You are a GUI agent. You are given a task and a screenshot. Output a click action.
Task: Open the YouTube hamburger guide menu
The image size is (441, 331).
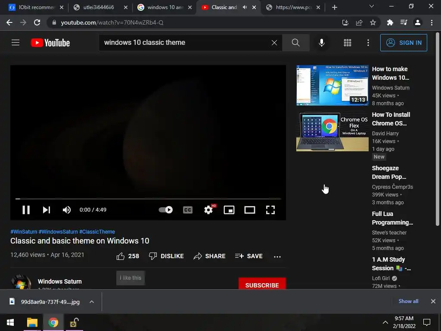(16, 43)
